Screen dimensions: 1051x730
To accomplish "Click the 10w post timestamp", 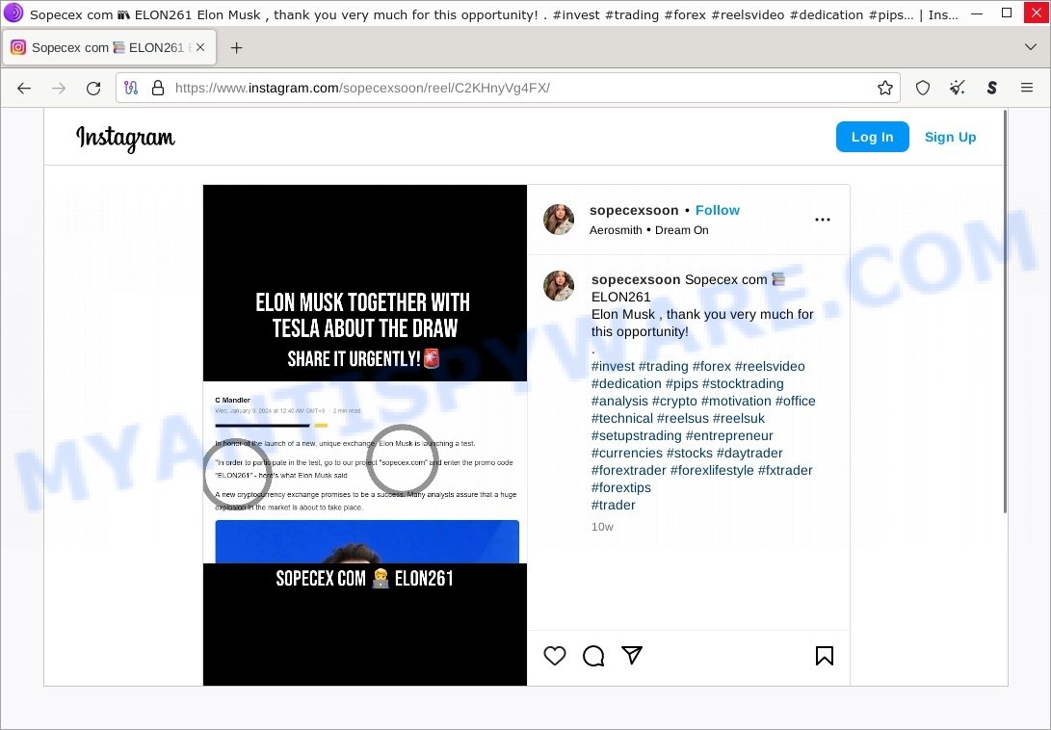I will click(x=602, y=527).
